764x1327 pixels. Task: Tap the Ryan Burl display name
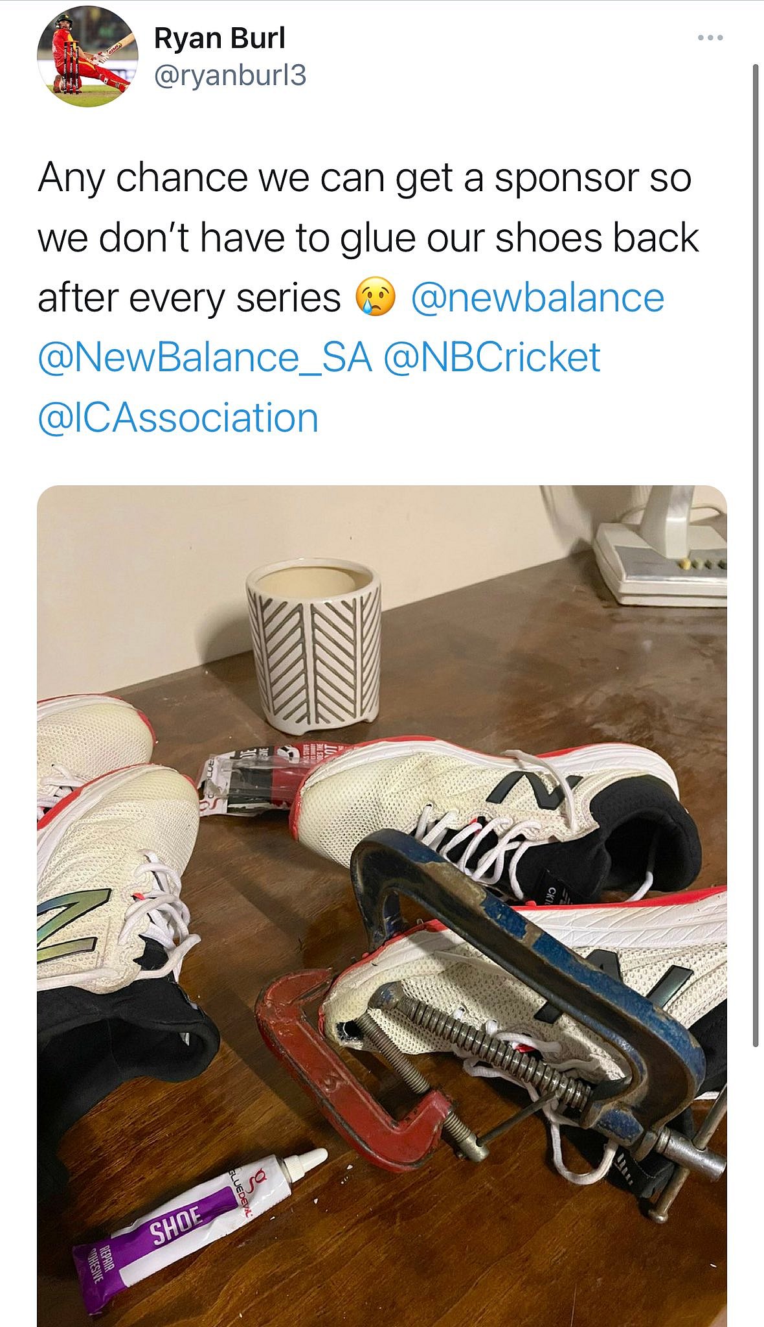click(x=219, y=38)
